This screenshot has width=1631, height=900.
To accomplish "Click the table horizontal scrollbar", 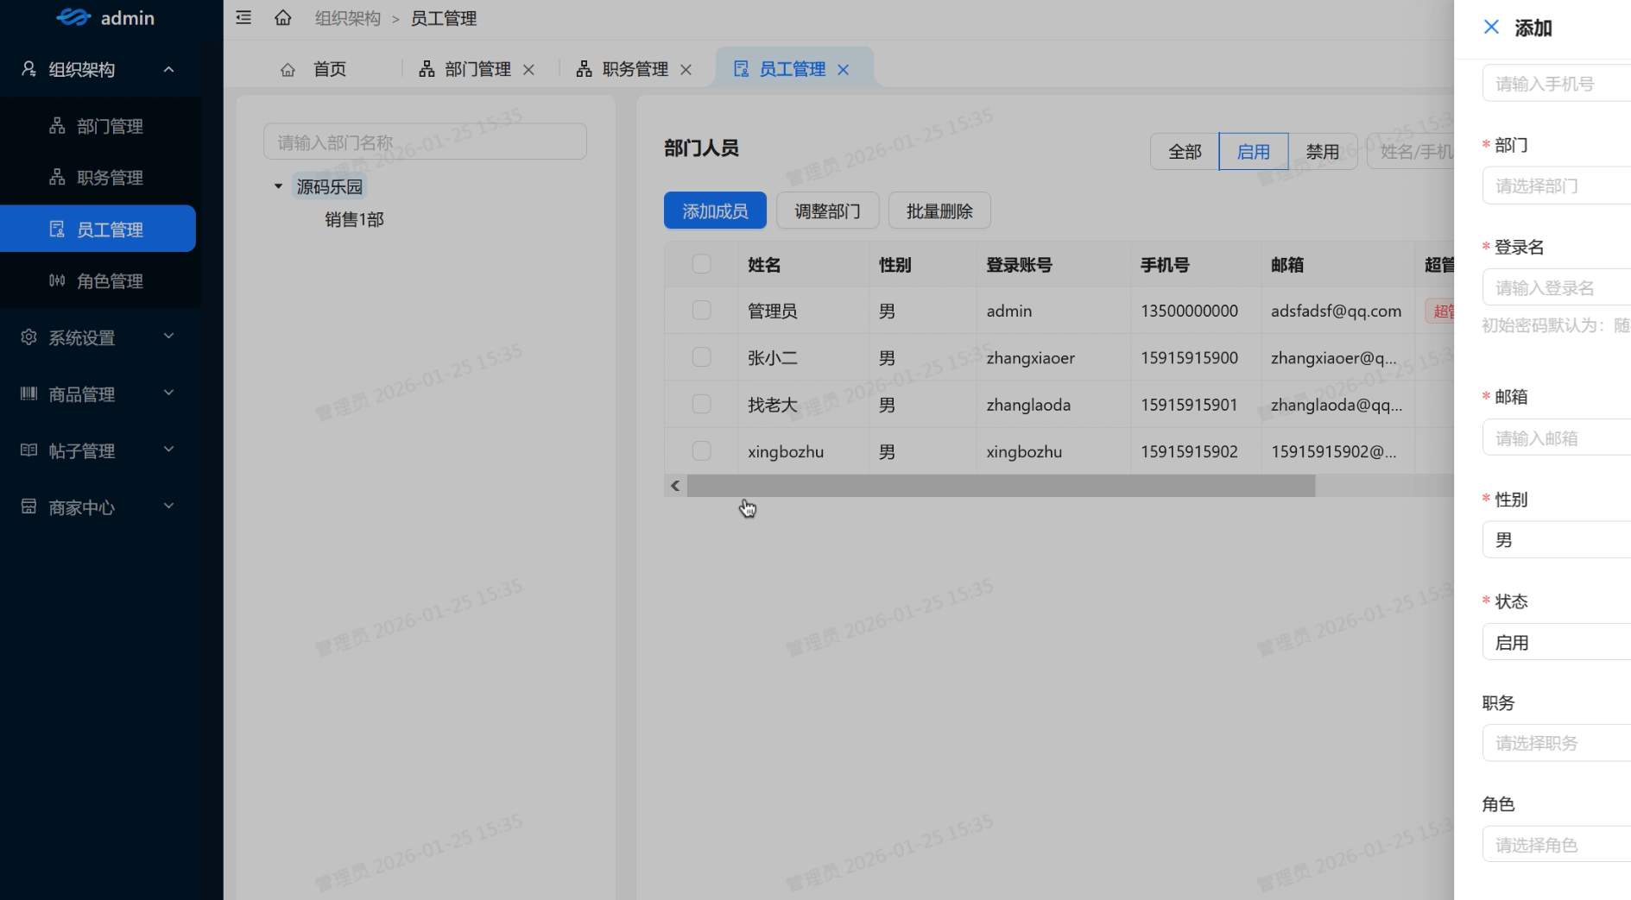I will (x=1000, y=486).
